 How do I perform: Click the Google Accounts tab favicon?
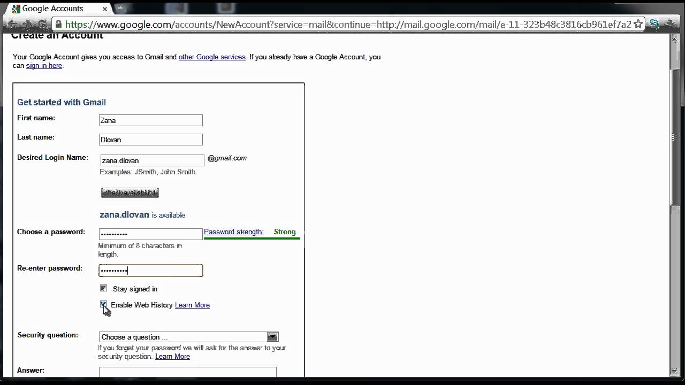point(16,9)
